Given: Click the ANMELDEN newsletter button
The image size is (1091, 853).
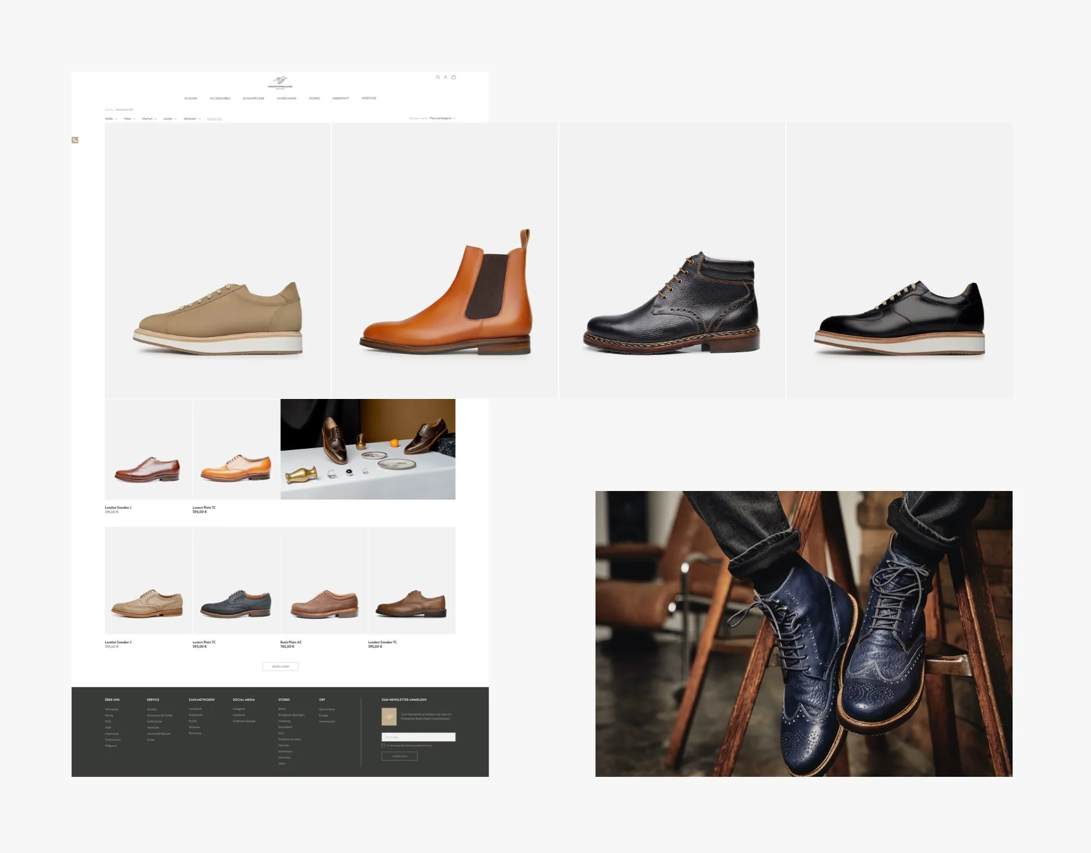Looking at the screenshot, I should 399,756.
